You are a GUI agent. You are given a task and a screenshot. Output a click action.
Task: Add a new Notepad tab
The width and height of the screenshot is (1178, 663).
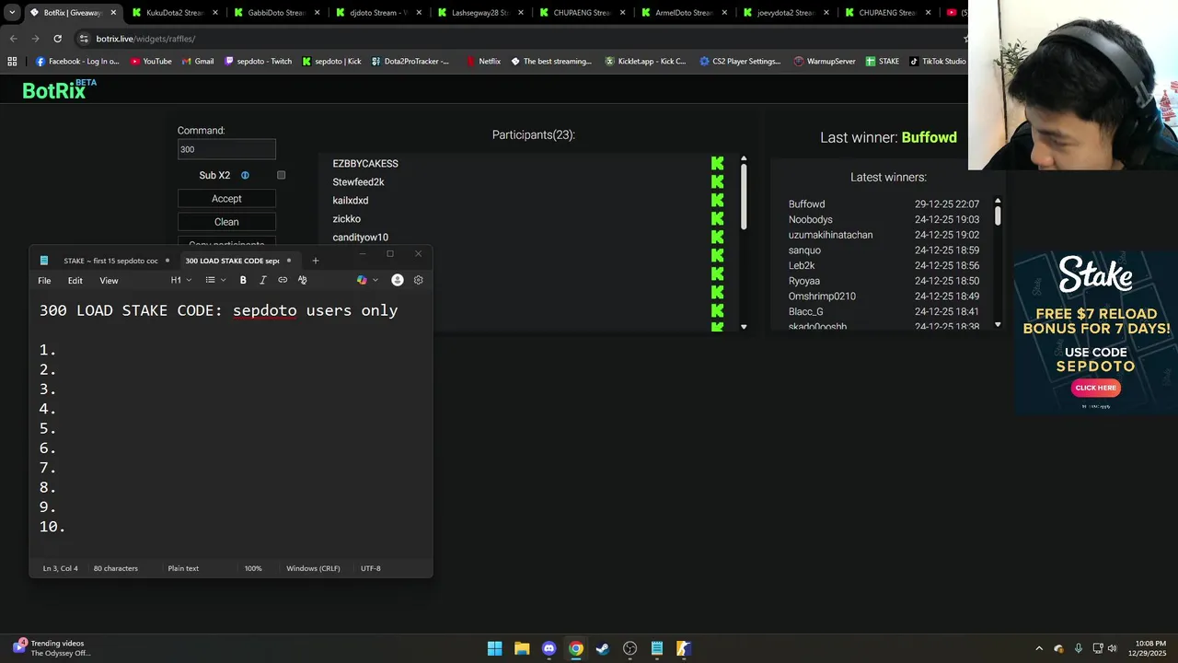[315, 261]
